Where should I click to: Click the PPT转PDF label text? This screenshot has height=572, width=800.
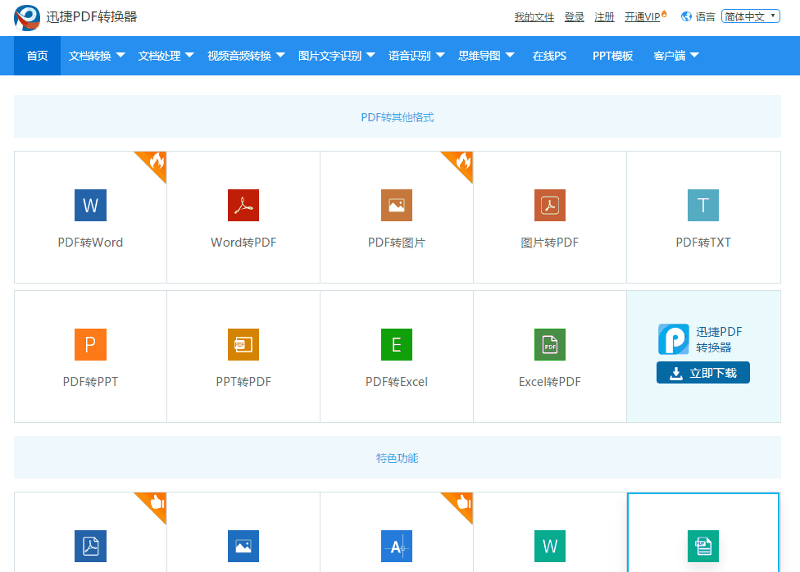243,382
